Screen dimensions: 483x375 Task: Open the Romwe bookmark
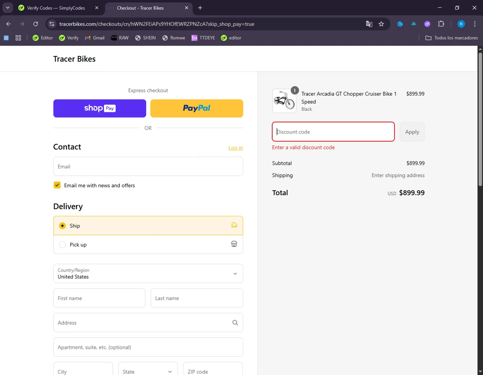(x=174, y=38)
